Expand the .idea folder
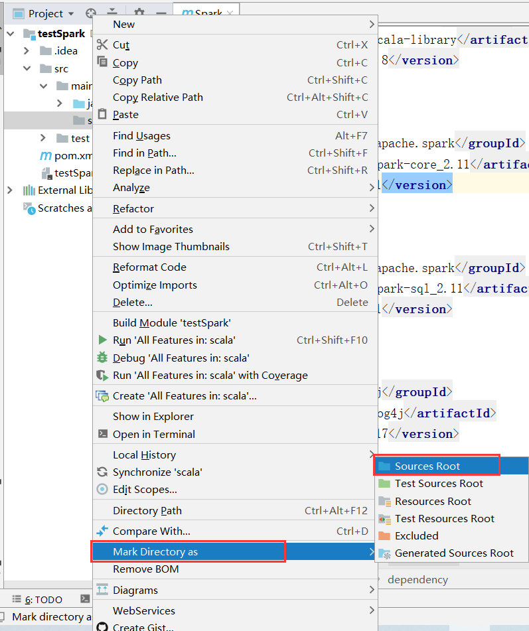 (x=27, y=50)
